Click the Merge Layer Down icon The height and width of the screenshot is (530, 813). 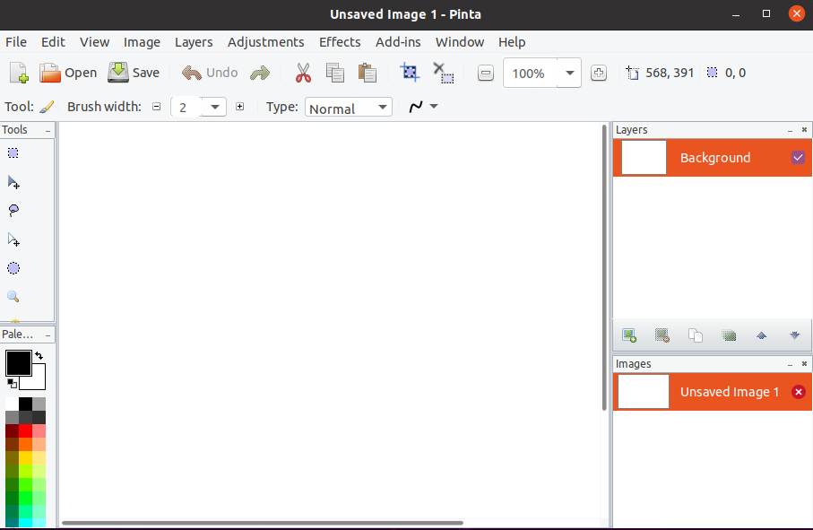(729, 335)
